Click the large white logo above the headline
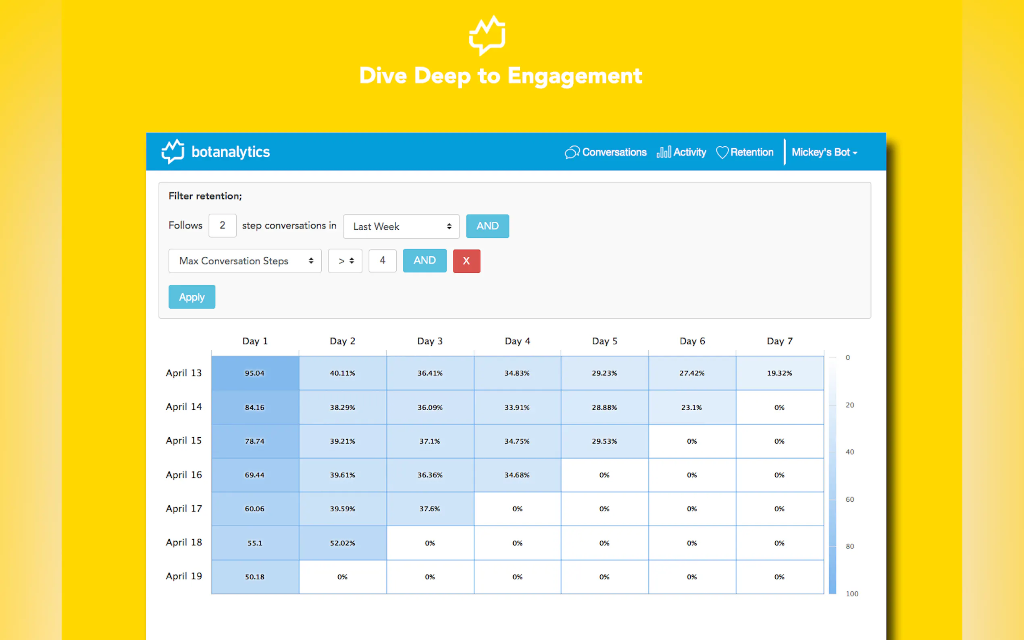Screen dimensions: 1024x640 487,36
